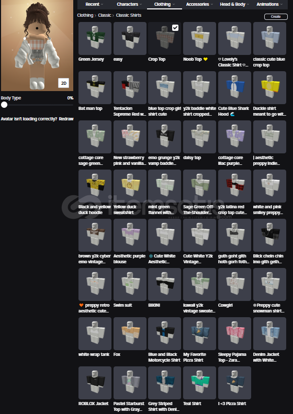Select the Black and yellow duck hoodie
This screenshot has width=293, height=414.
[x=95, y=186]
